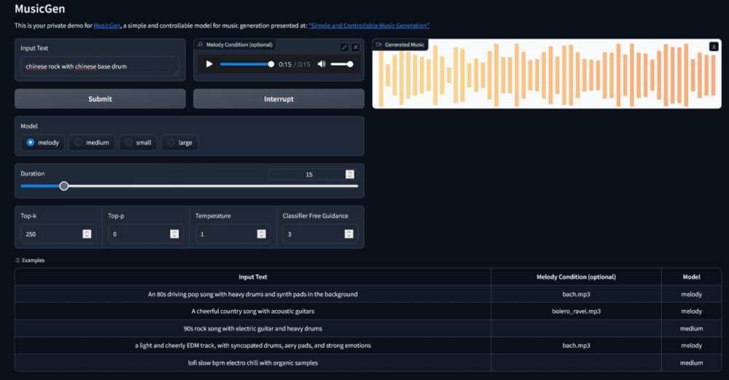Select the cheerful country song example
This screenshot has width=729, height=380.
coord(253,312)
